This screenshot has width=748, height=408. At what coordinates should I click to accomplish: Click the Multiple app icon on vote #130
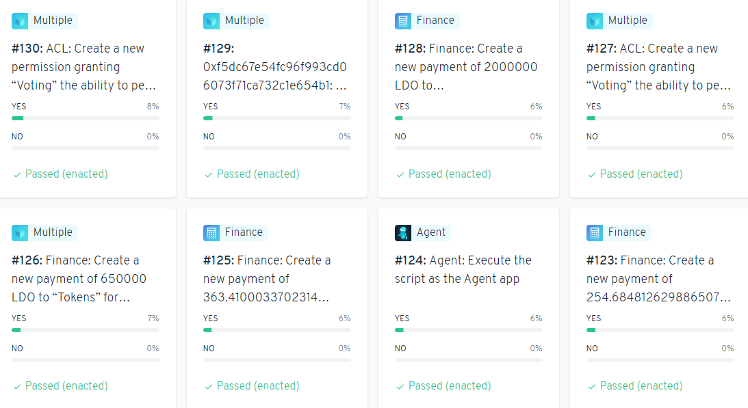20,21
